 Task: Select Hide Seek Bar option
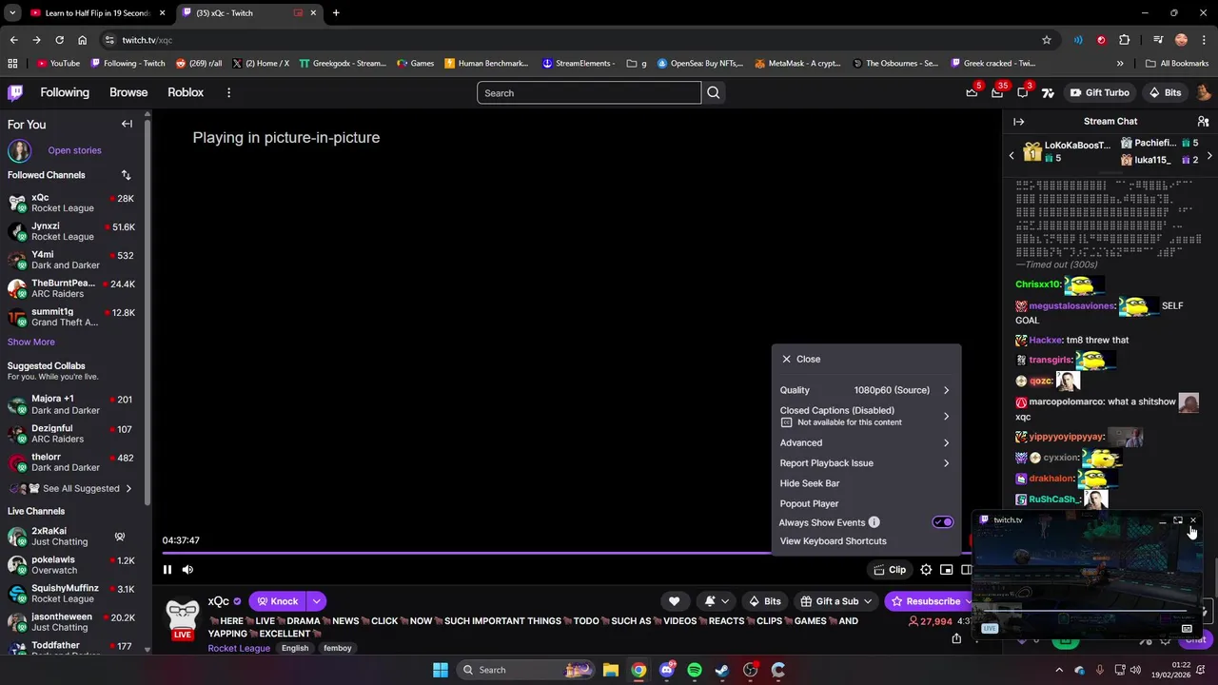[810, 483]
